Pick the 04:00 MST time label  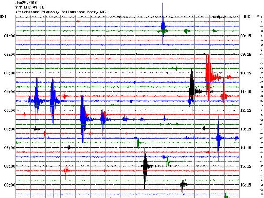tap(10, 92)
